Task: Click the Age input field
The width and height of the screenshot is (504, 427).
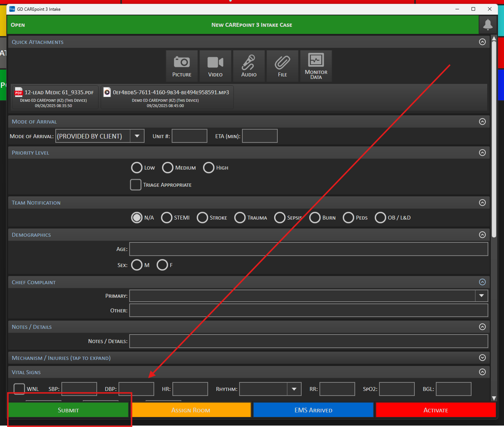Action: (x=309, y=249)
